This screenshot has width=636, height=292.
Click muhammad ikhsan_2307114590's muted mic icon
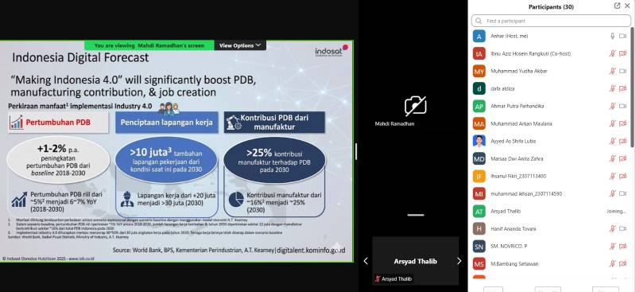612,193
